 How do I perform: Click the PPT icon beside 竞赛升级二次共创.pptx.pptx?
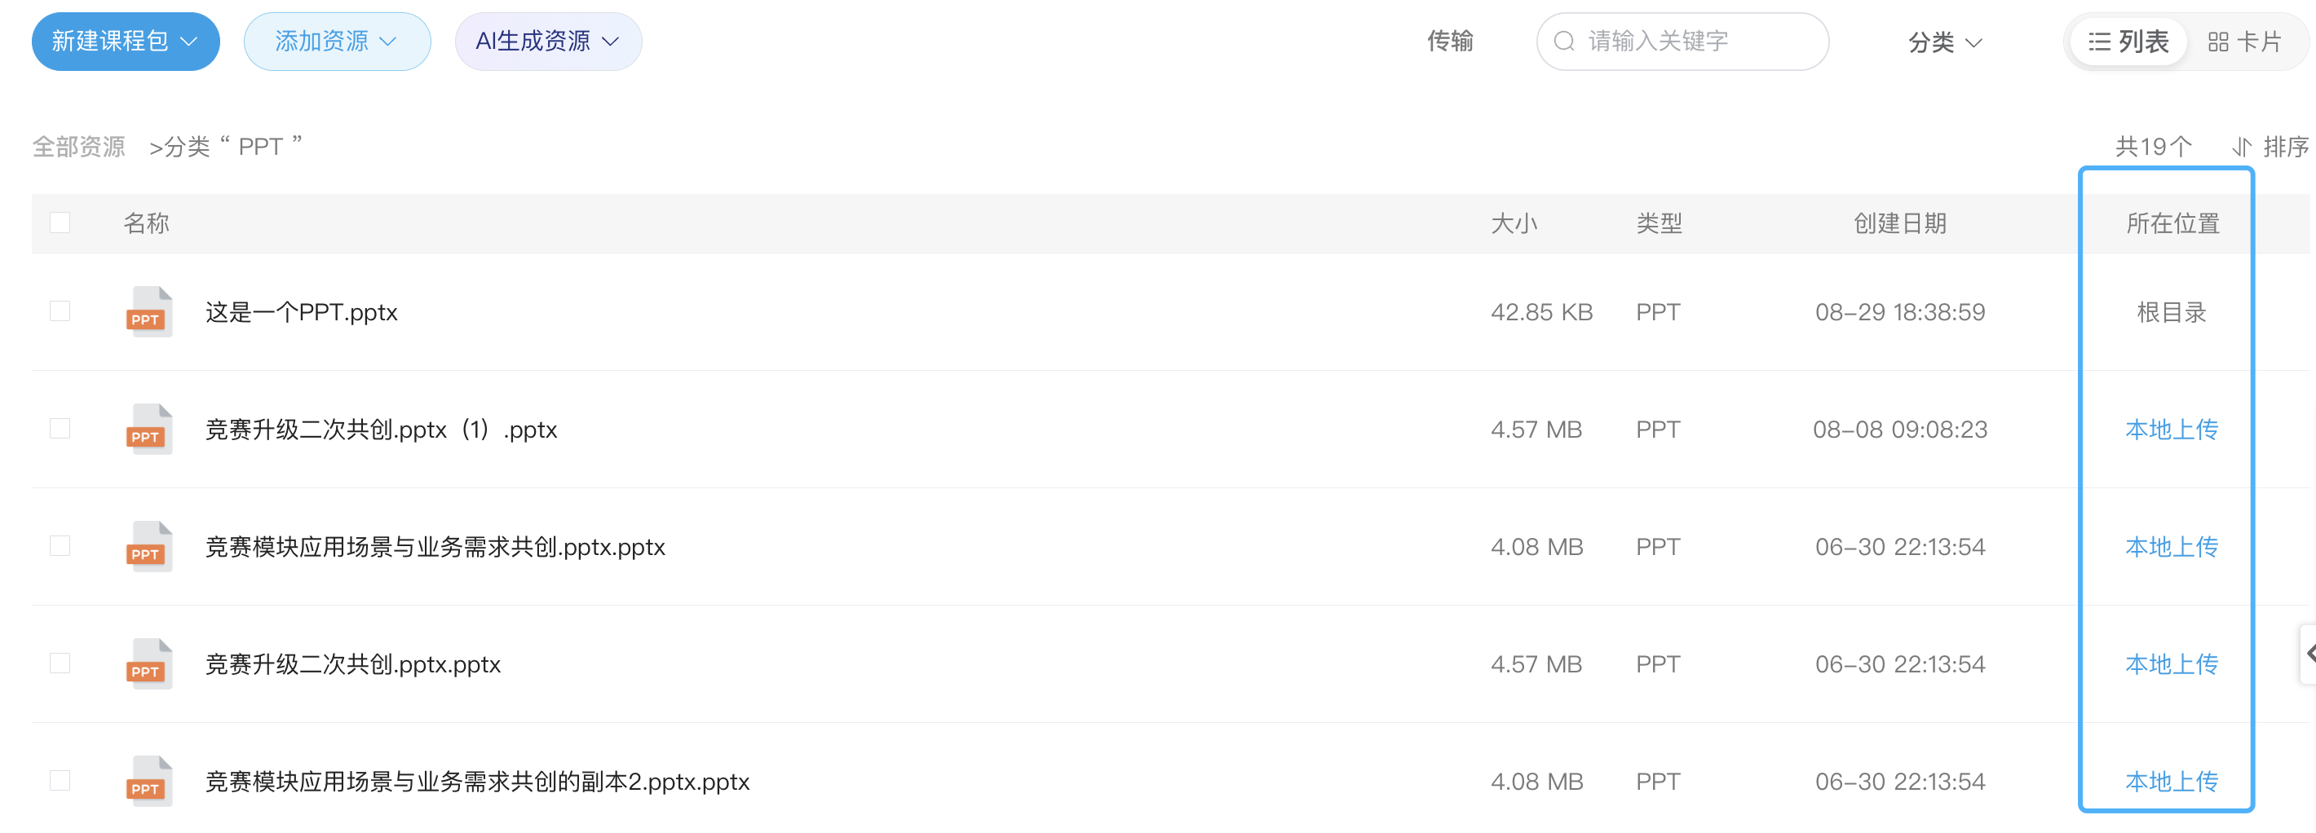coord(148,664)
